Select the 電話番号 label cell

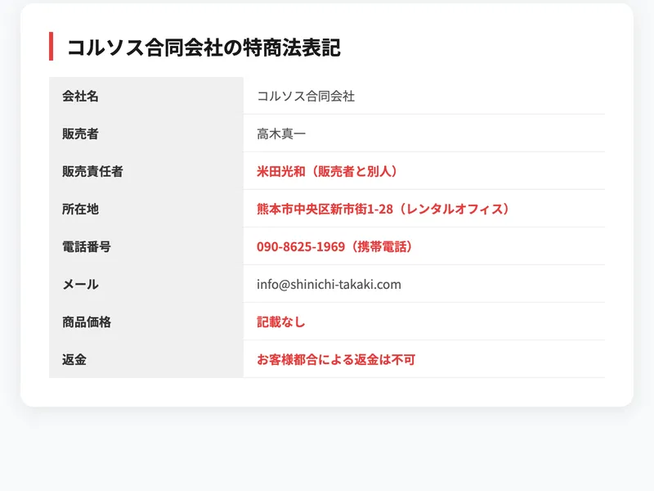point(146,246)
